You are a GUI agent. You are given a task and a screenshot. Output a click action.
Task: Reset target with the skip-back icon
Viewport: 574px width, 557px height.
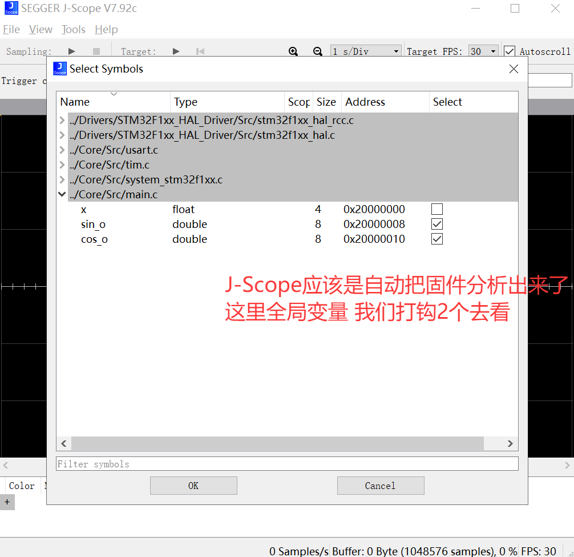pyautogui.click(x=200, y=51)
